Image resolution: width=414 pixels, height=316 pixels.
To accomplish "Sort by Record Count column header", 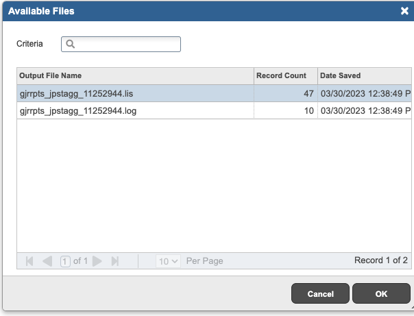I will [284, 75].
